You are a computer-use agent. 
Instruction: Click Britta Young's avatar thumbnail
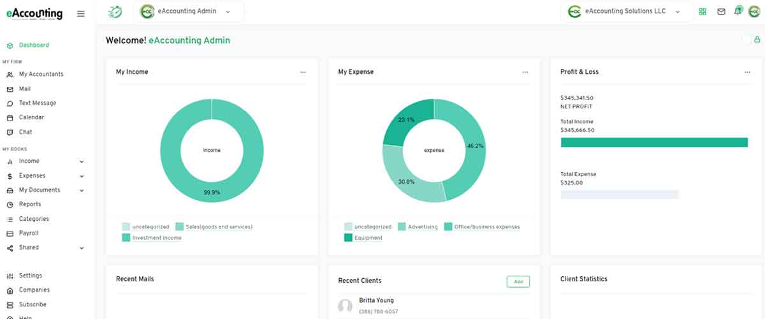(x=345, y=306)
